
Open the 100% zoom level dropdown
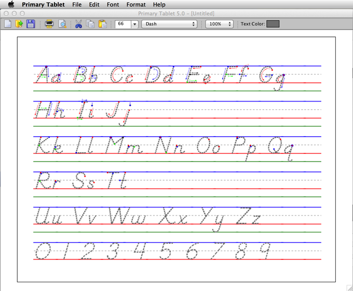[219, 24]
